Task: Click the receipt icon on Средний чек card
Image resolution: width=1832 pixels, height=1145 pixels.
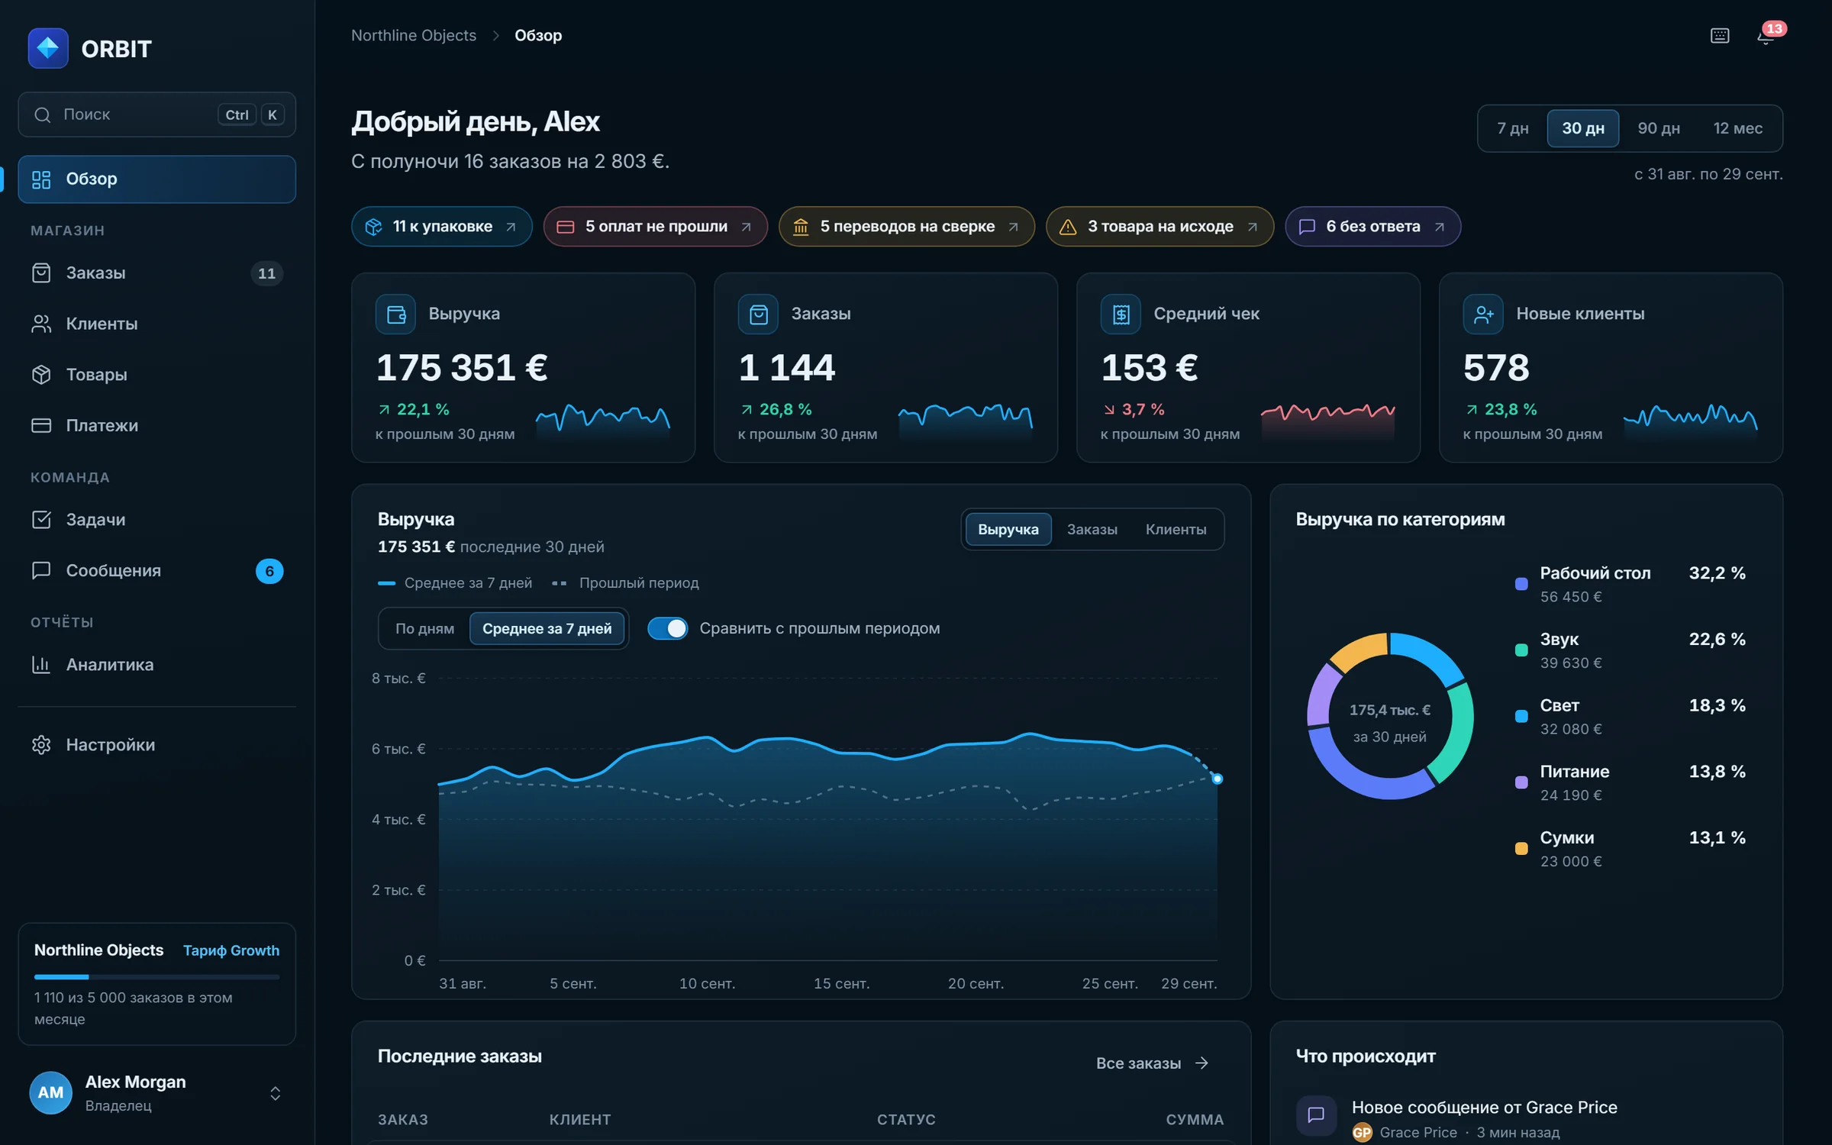Action: click(x=1121, y=314)
